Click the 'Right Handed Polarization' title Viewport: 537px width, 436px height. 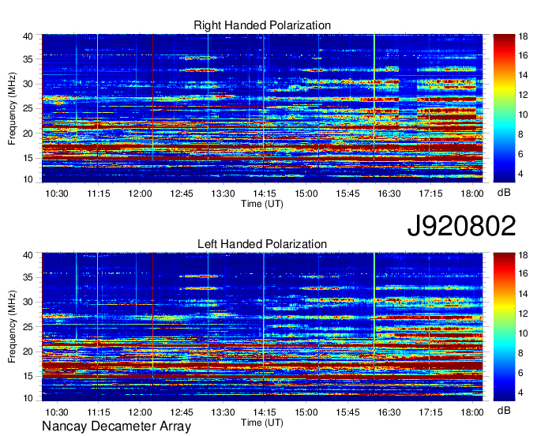tap(262, 25)
